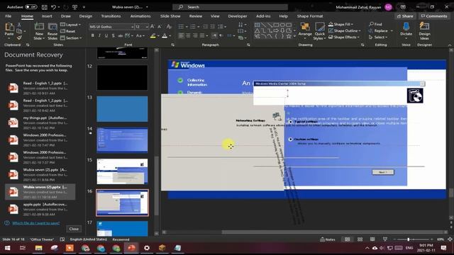454x255 pixels.
Task: Open Design Ideas
Action: click(424, 31)
